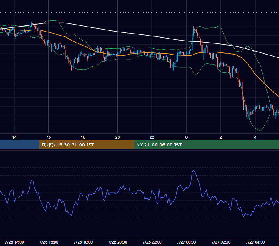Click the oscillator peak near 7/27 00:00
Viewport: 279px width, 246px height.
click(x=194, y=171)
